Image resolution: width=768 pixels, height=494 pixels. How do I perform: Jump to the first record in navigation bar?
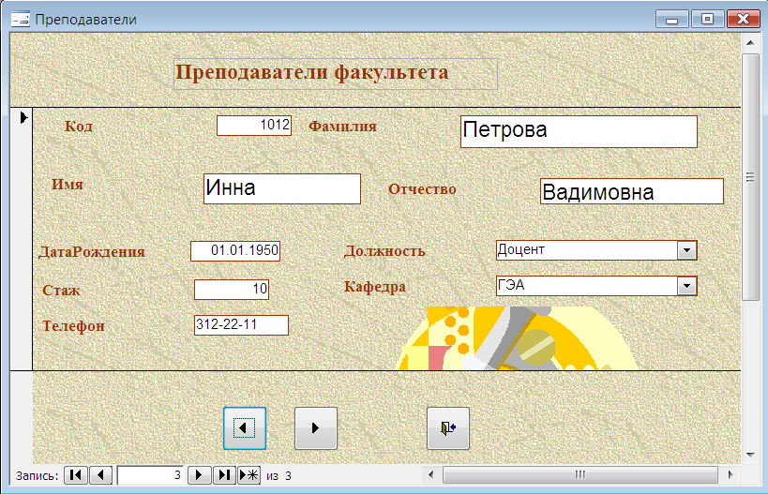click(76, 475)
